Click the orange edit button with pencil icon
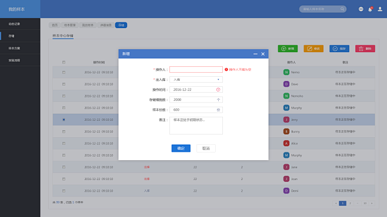Image resolution: width=387 pixels, height=217 pixels. [x=313, y=49]
